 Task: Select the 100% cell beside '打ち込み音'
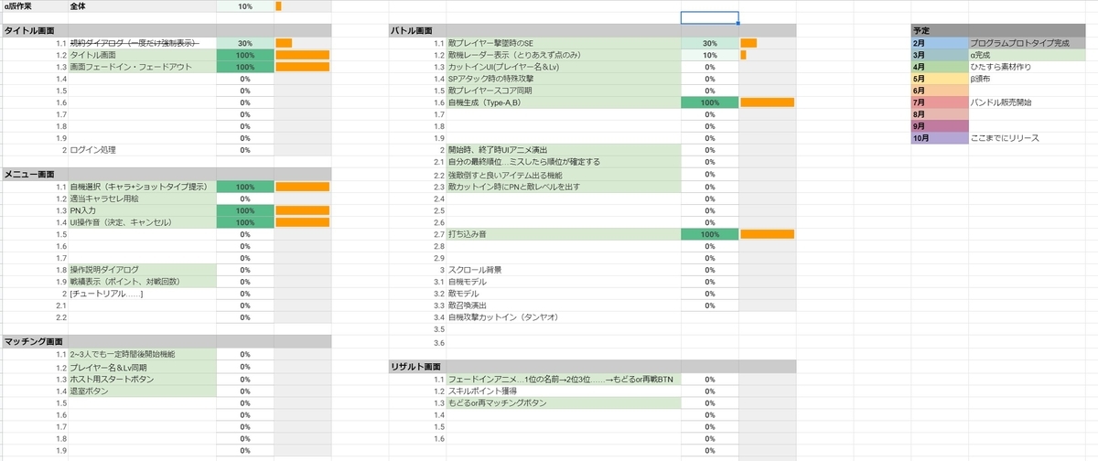click(709, 234)
